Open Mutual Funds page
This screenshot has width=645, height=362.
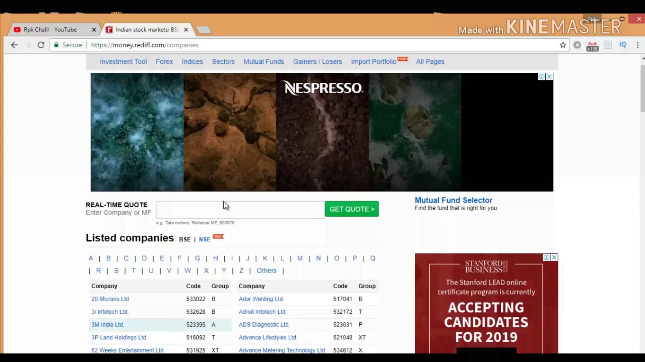[264, 61]
